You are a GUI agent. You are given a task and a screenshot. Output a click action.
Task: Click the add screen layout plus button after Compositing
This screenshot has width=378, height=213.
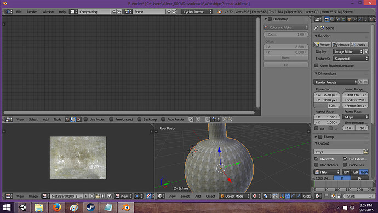click(114, 11)
